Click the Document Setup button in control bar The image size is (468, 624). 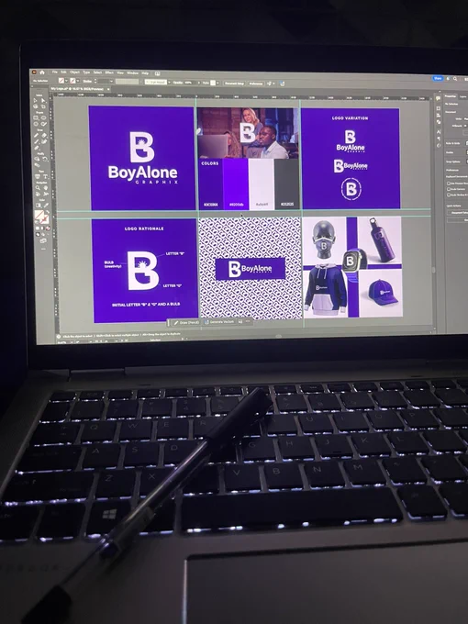click(235, 84)
